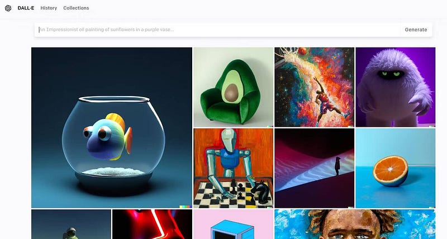Viewport: 447px width, 239px height.
Task: Open the DALL·E home link
Action: pos(26,8)
